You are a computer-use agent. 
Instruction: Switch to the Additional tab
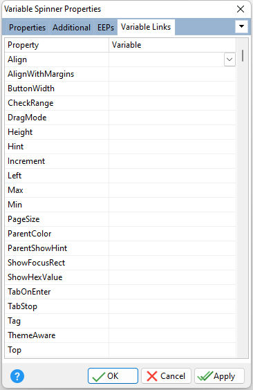pos(72,28)
